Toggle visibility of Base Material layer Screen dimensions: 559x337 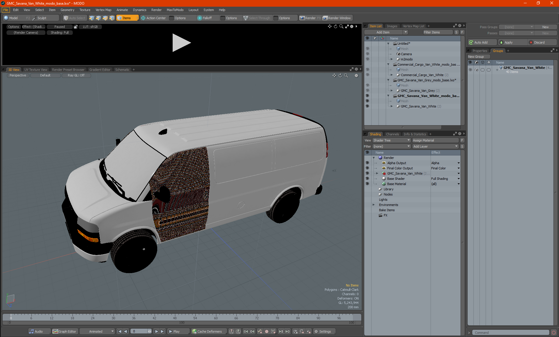pos(367,184)
